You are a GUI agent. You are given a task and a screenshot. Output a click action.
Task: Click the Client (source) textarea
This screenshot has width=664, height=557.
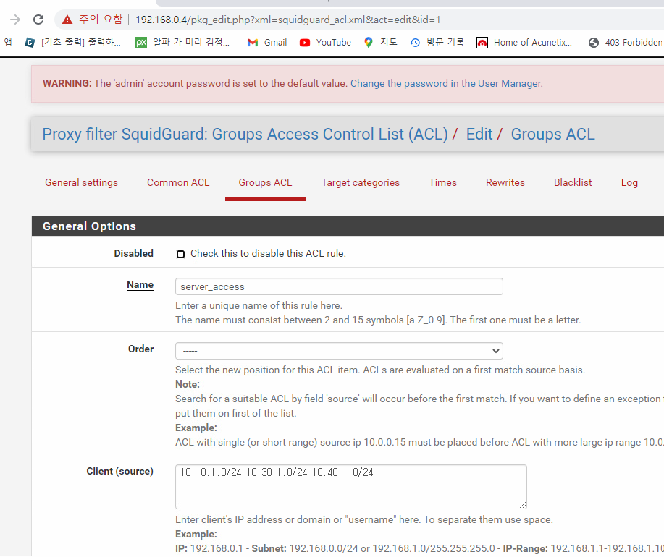coord(351,487)
